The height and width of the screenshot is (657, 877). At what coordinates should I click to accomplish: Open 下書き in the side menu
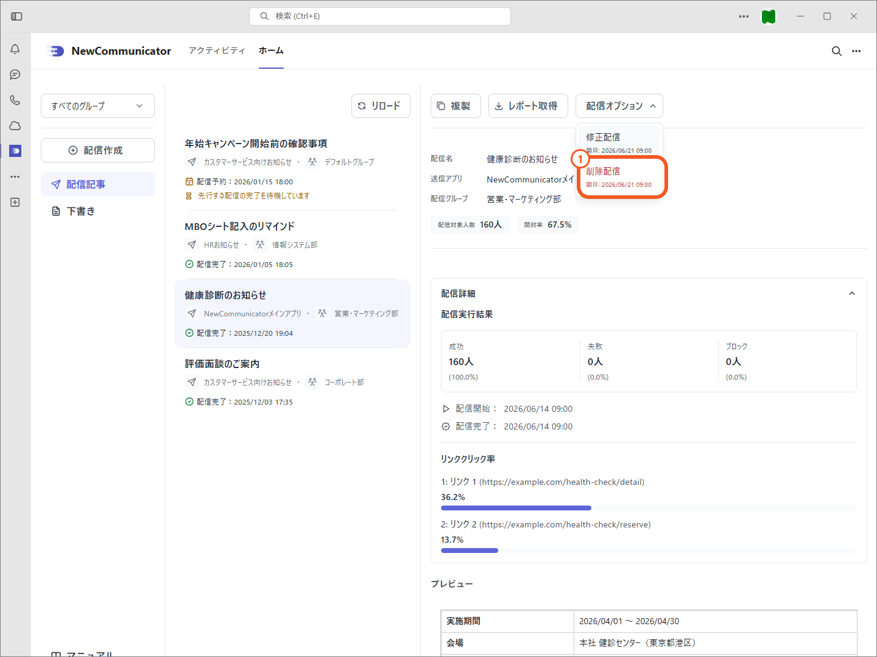point(97,211)
